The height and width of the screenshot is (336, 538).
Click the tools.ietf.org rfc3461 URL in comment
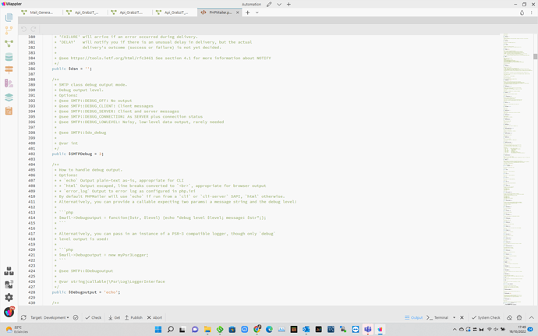click(x=111, y=58)
